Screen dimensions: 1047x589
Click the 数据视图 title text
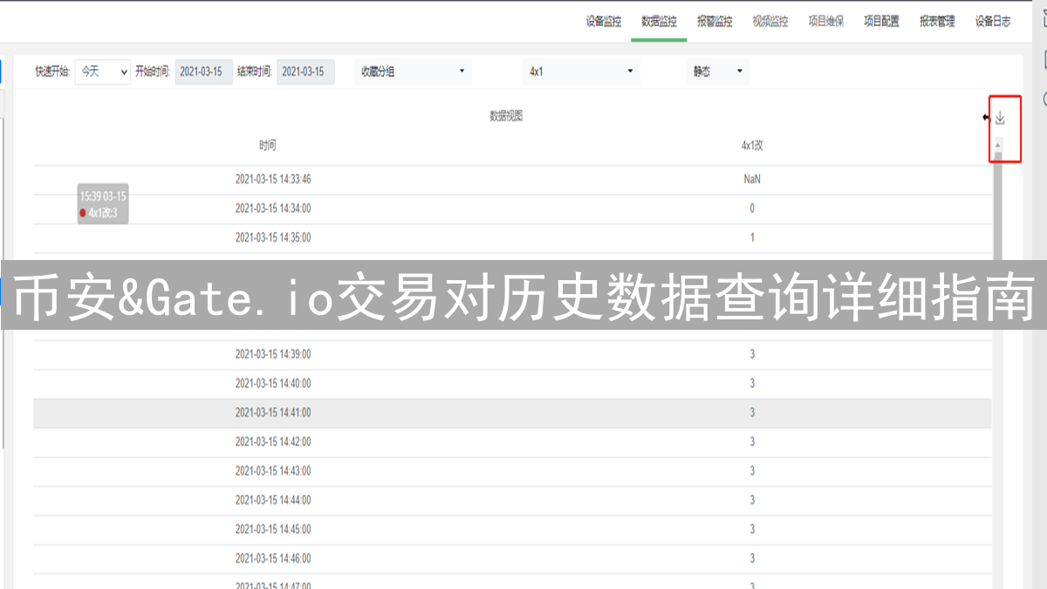pyautogui.click(x=506, y=116)
